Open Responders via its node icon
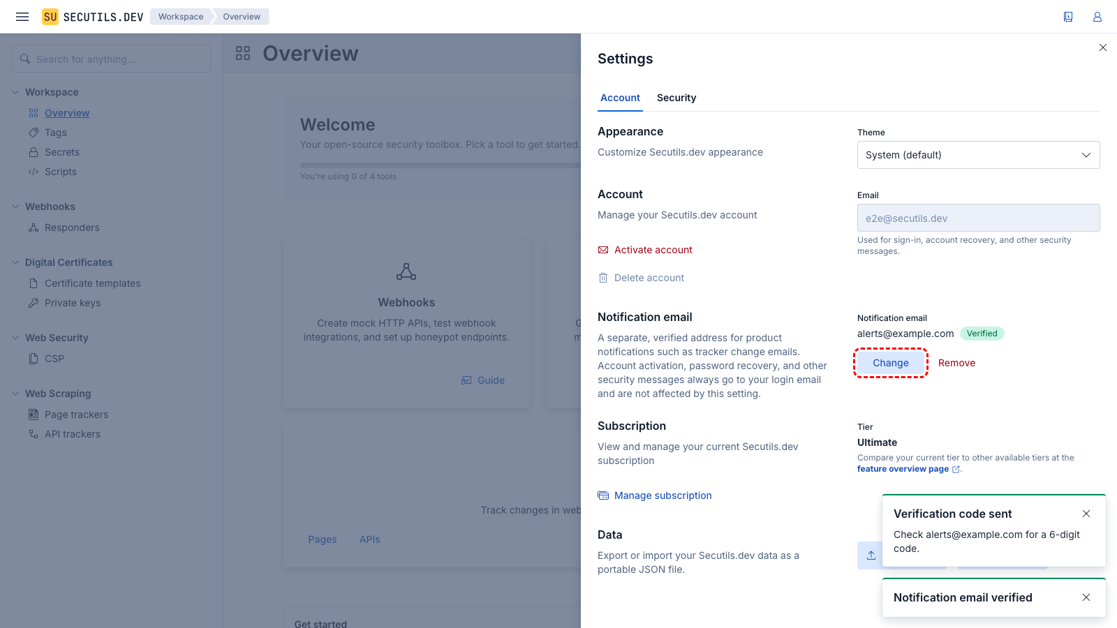 pyautogui.click(x=34, y=227)
